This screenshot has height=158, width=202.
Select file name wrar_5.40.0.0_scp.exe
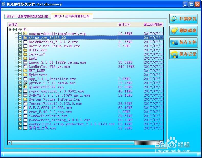pos(50,112)
